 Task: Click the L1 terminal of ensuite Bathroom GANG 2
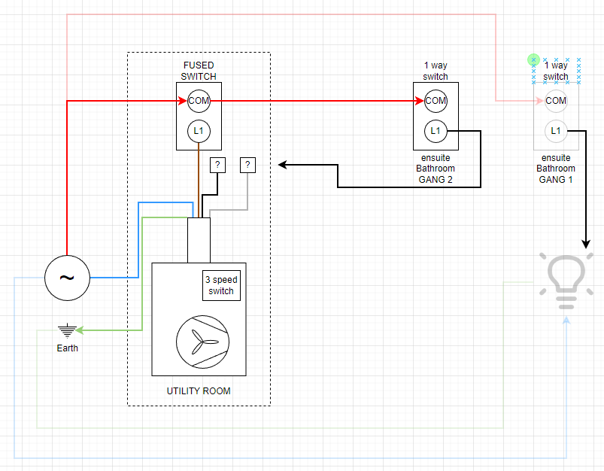tap(437, 131)
